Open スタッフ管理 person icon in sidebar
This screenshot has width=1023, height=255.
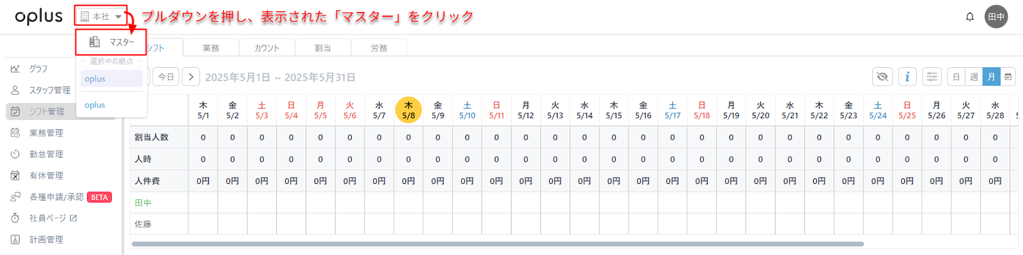coord(15,90)
